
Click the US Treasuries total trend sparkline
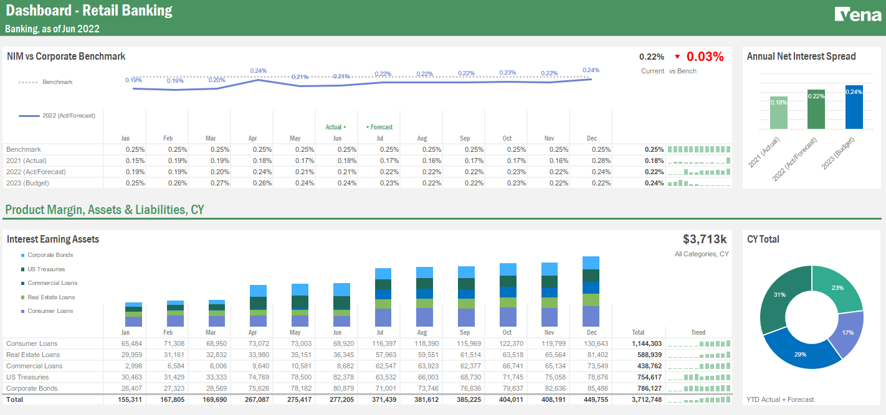point(698,377)
